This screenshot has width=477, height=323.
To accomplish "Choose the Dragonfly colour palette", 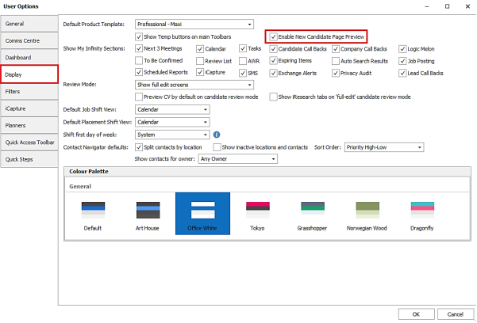I will point(422,214).
